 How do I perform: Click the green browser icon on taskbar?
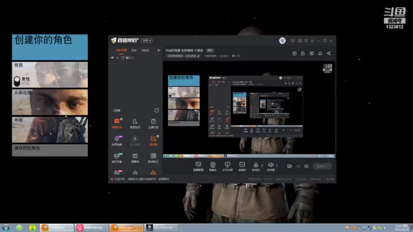19,227
